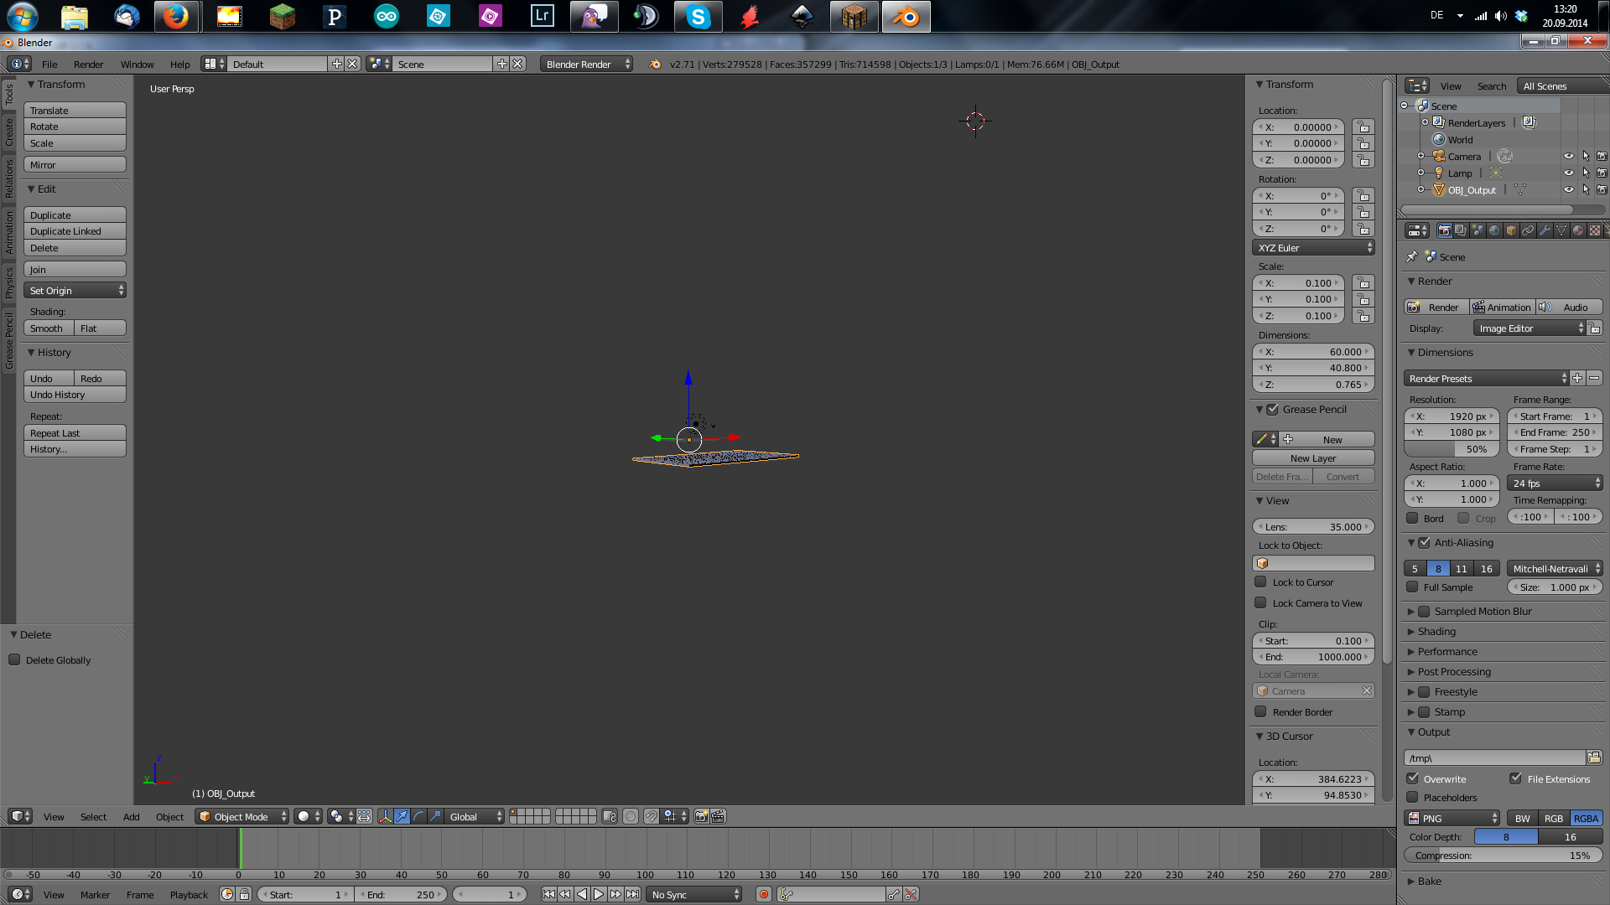Viewport: 1610px width, 905px height.
Task: Open the PNG file format dropdown
Action: pos(1452,818)
